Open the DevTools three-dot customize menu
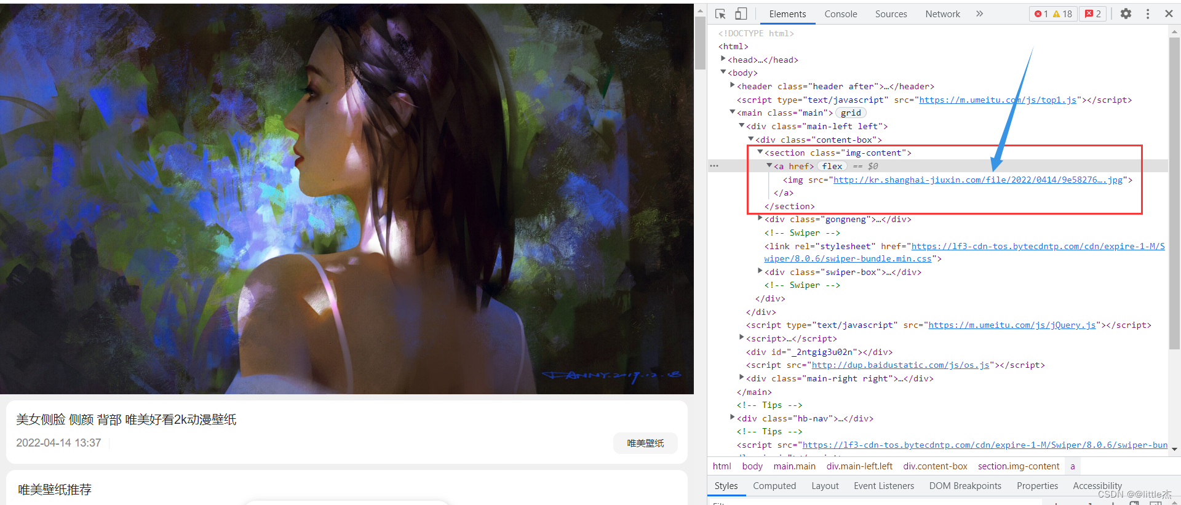 [1148, 14]
